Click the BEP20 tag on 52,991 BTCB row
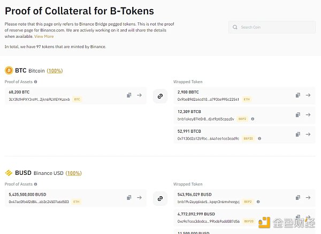 click(x=248, y=139)
